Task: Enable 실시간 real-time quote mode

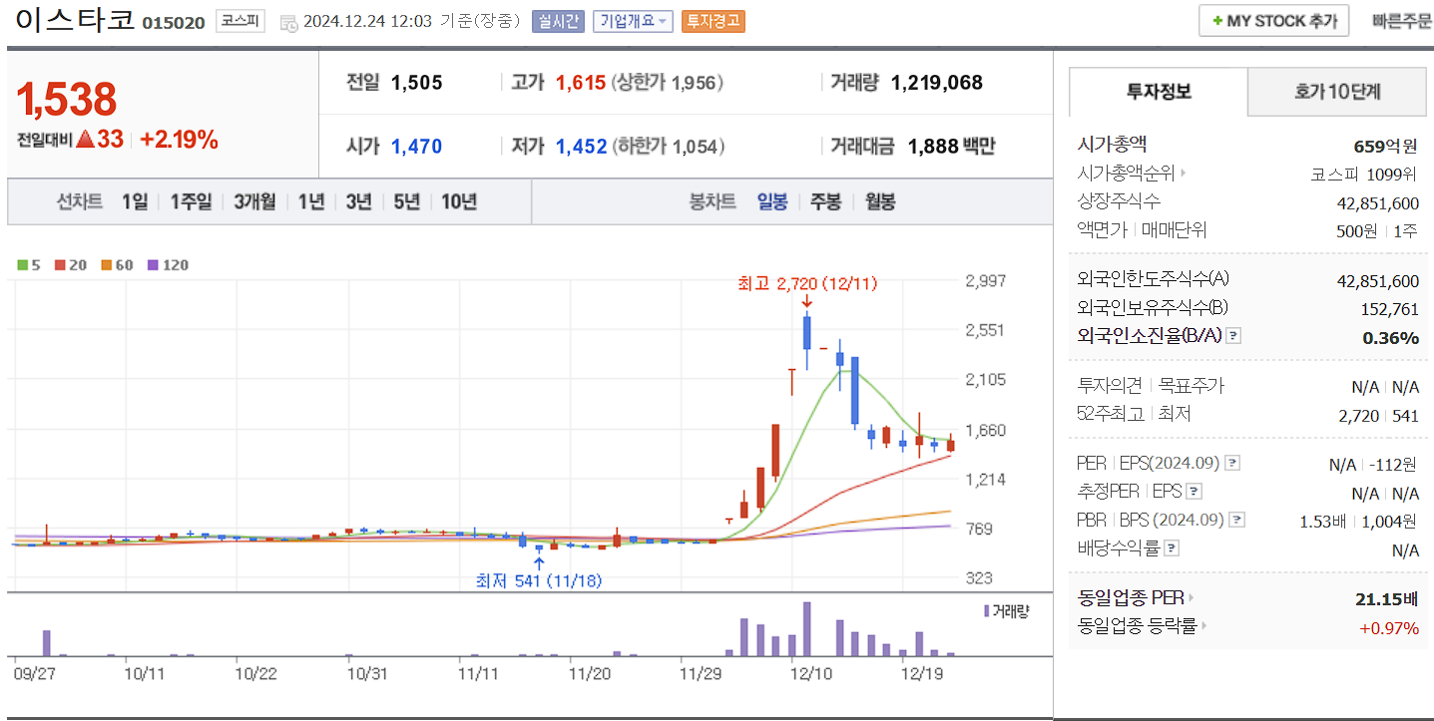Action: [x=557, y=21]
